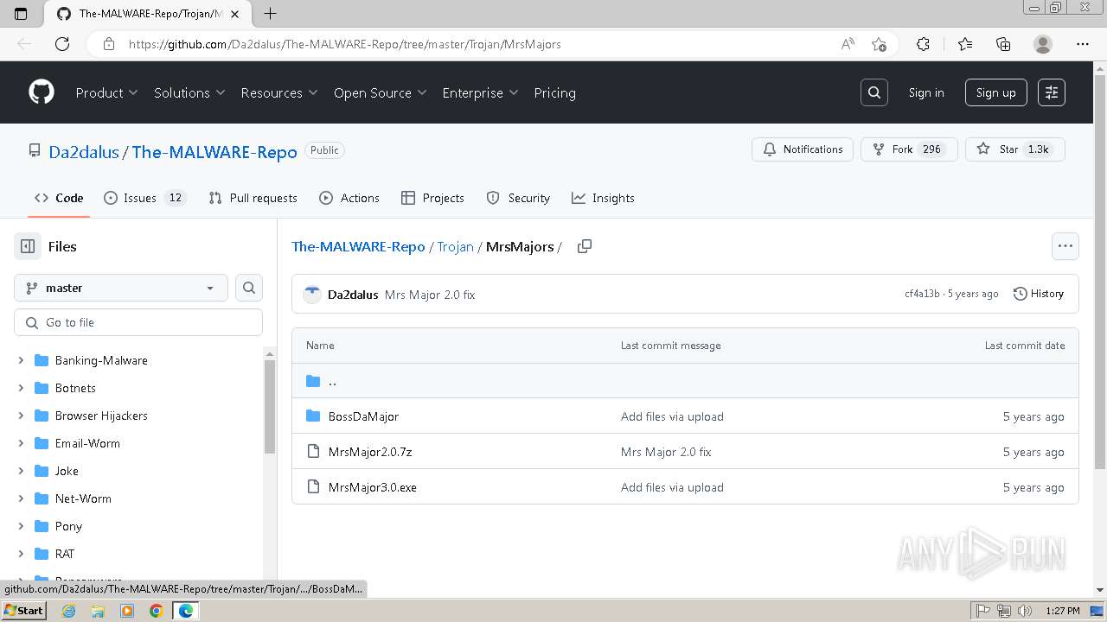Open the GitHub homepage logo

(42, 92)
